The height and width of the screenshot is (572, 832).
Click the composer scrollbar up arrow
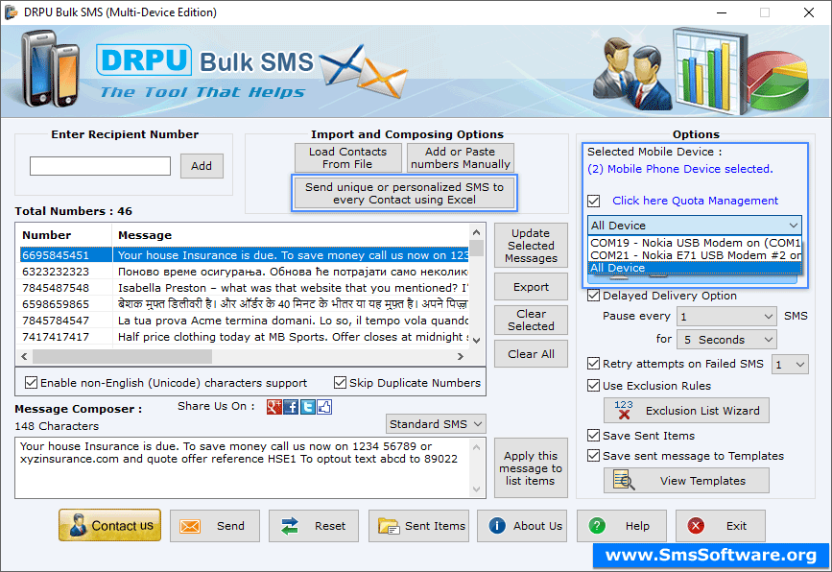(x=477, y=447)
